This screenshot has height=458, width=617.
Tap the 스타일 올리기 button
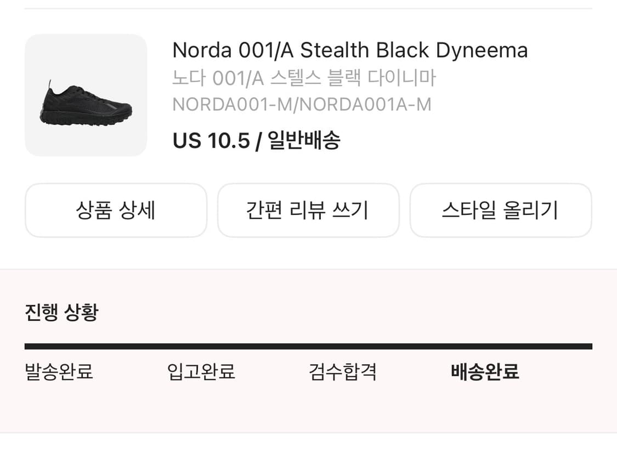501,210
